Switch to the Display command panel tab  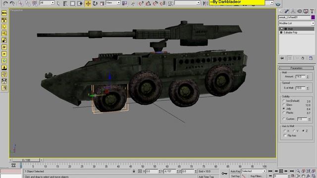point(306,11)
